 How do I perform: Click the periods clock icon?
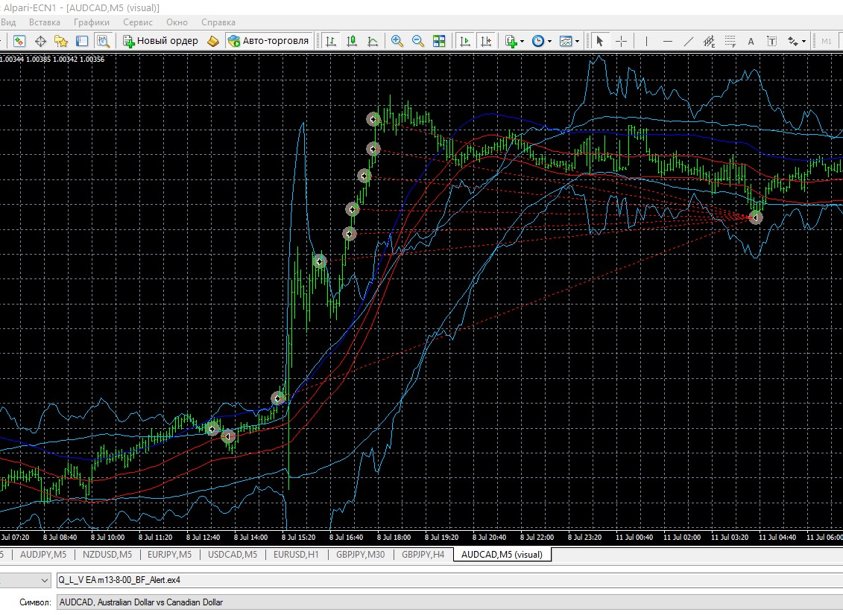point(537,41)
